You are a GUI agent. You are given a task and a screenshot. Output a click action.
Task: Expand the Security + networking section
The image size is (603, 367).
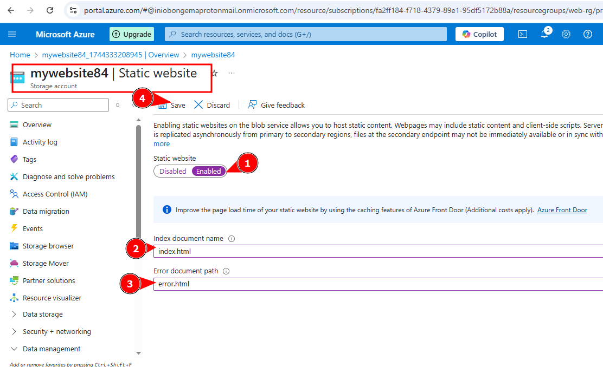pyautogui.click(x=14, y=332)
